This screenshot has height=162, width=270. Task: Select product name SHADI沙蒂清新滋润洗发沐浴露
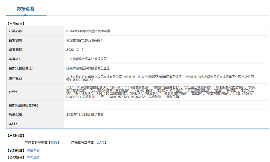tap(88, 31)
